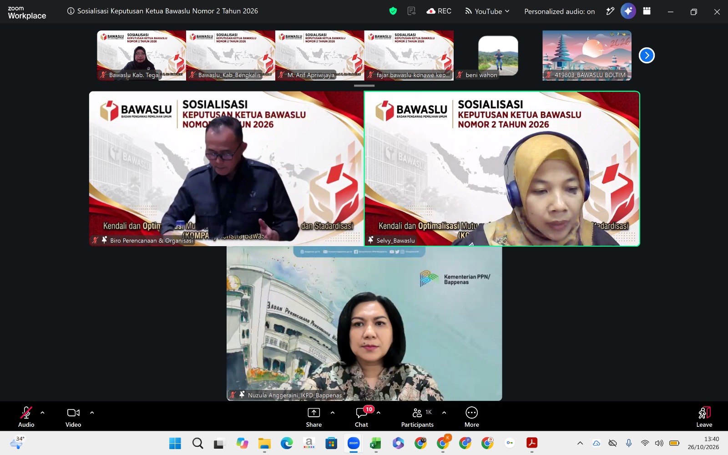Expand share options caret beside Share
This screenshot has width=728, height=455.
333,413
